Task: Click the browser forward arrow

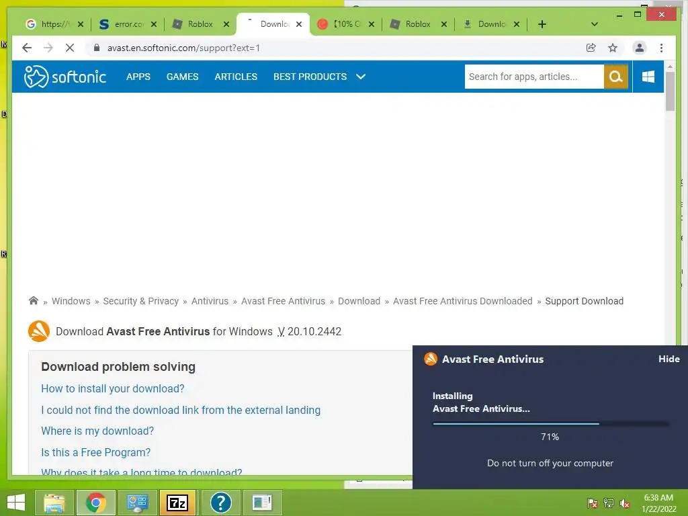Action: click(x=48, y=48)
